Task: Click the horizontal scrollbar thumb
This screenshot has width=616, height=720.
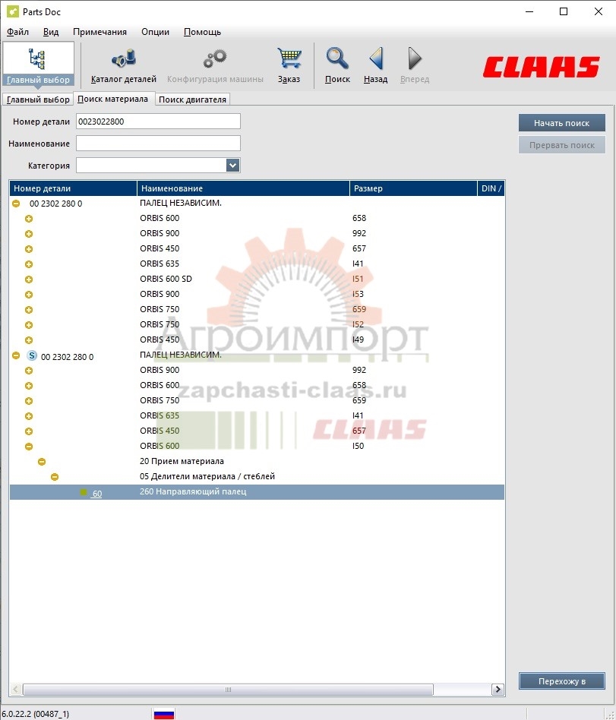Action: (229, 689)
